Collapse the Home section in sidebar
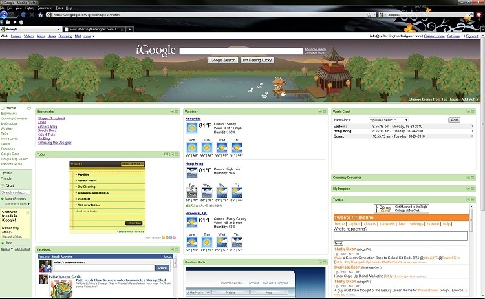 pyautogui.click(x=3, y=108)
